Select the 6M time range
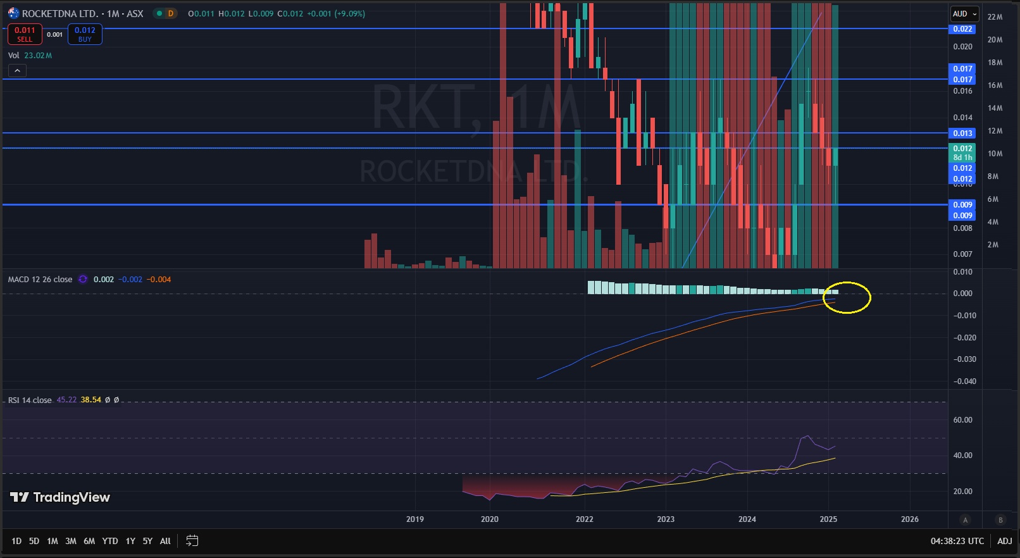This screenshot has height=558, width=1020. click(x=89, y=541)
